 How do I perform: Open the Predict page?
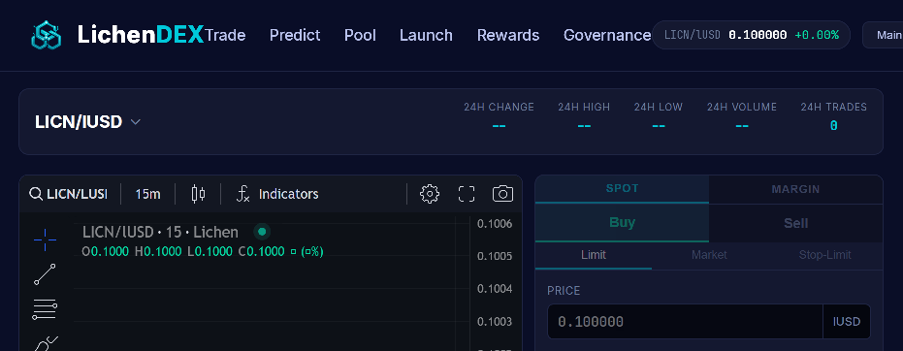pos(295,35)
